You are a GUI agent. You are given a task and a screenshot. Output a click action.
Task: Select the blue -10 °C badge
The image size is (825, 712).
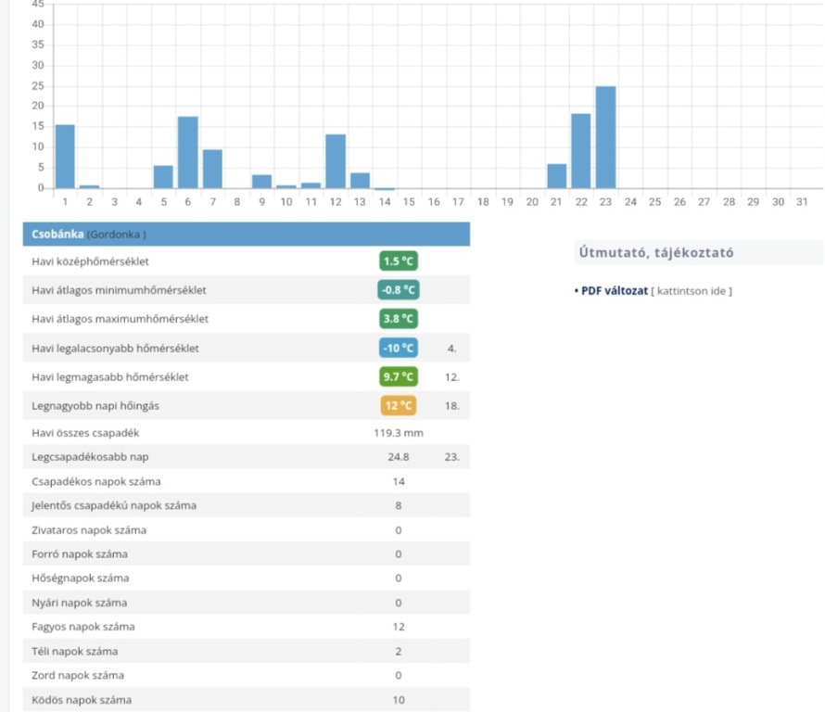(399, 349)
